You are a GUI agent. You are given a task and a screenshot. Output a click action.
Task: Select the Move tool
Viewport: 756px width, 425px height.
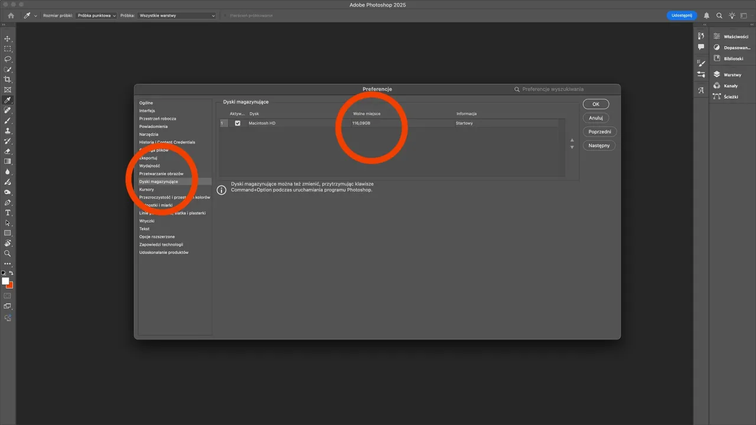tap(8, 39)
